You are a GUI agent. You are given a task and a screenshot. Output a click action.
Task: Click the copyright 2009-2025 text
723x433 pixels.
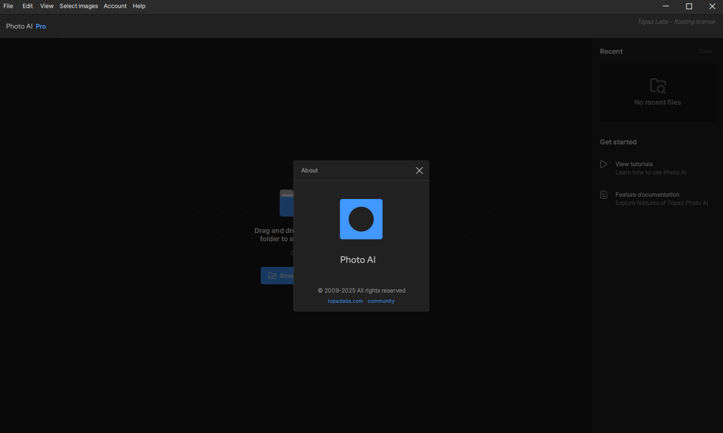click(x=361, y=291)
